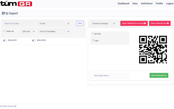This screenshot has width=174, height=109.
Task: Enable the Logo checkbox
Action: (93, 40)
